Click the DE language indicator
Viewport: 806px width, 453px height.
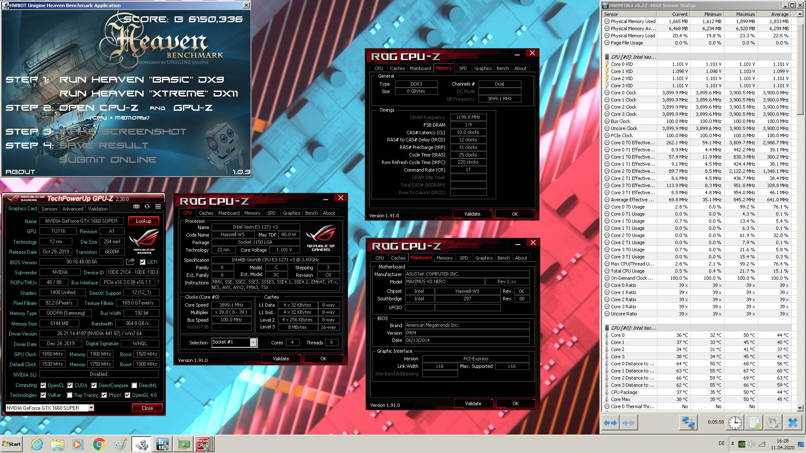click(x=722, y=443)
